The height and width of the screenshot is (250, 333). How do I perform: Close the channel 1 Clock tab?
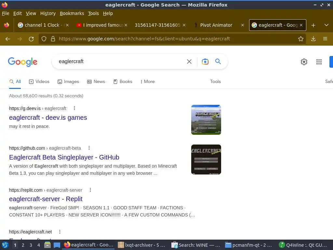[67, 25]
